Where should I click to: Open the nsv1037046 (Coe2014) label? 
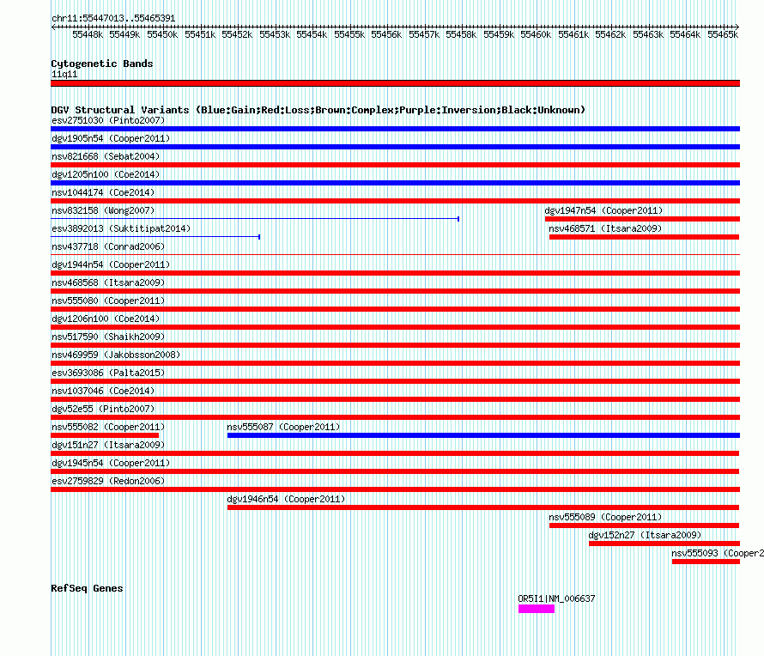(103, 391)
